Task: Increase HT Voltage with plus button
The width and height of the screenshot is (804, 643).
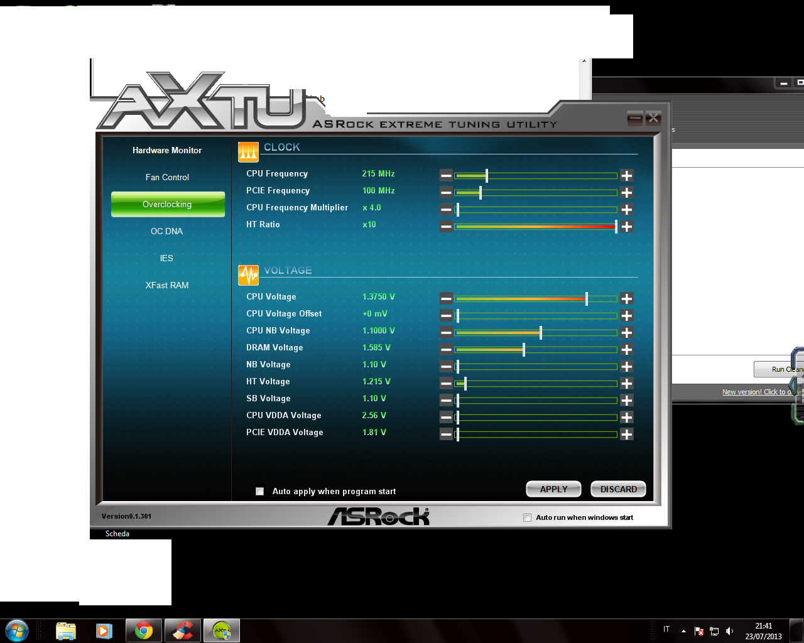Action: click(x=626, y=384)
